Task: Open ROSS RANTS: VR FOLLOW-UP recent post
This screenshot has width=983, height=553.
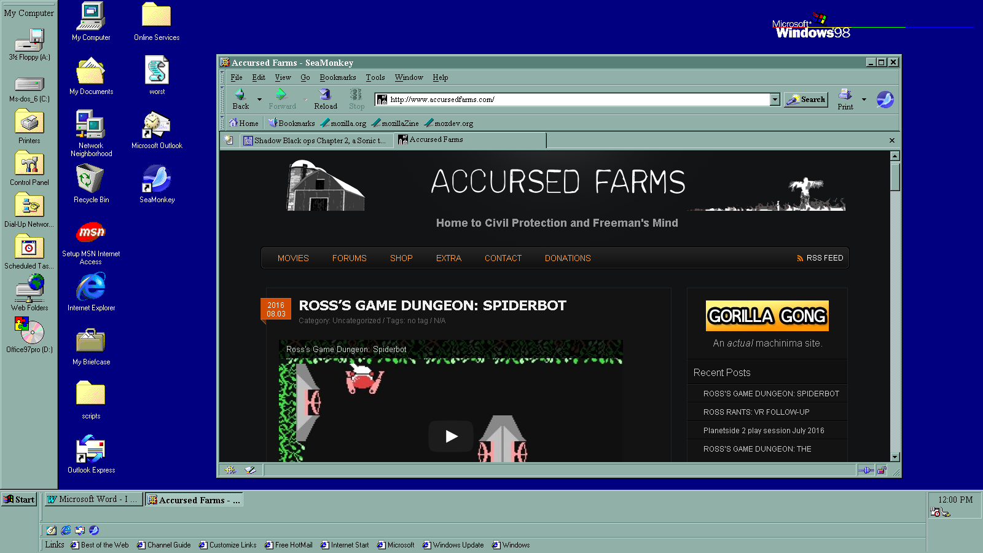Action: click(x=756, y=412)
